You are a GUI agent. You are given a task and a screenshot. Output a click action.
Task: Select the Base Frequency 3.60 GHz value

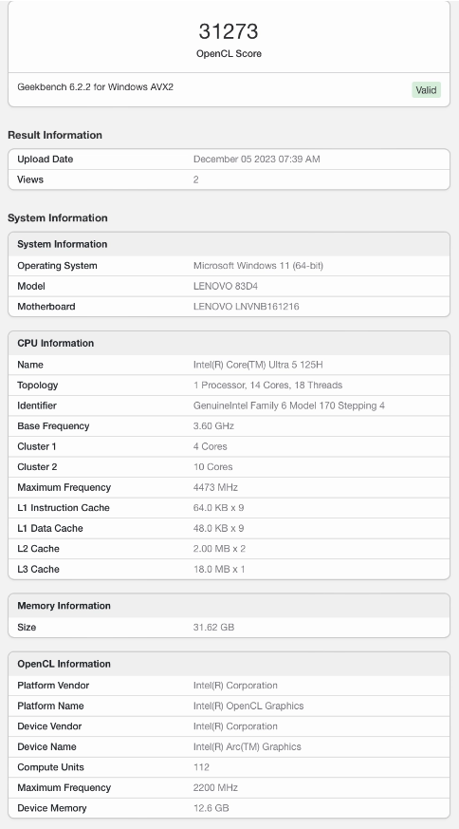pyautogui.click(x=213, y=426)
